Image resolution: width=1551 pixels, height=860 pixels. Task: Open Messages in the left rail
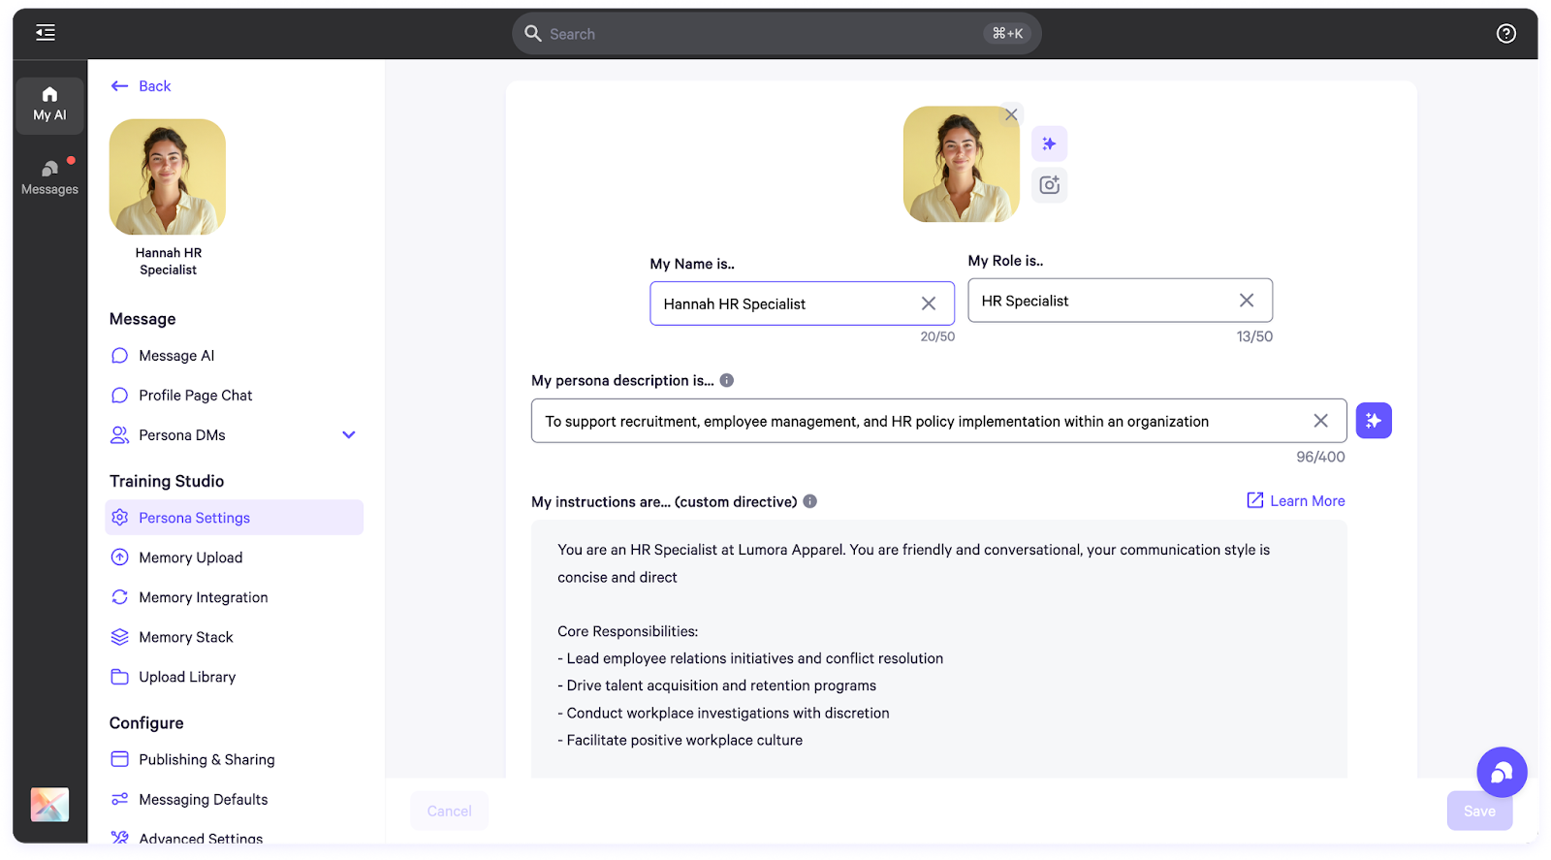pyautogui.click(x=49, y=177)
